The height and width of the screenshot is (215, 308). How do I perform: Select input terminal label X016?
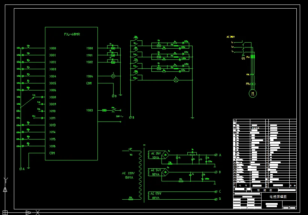[x=52, y=146]
